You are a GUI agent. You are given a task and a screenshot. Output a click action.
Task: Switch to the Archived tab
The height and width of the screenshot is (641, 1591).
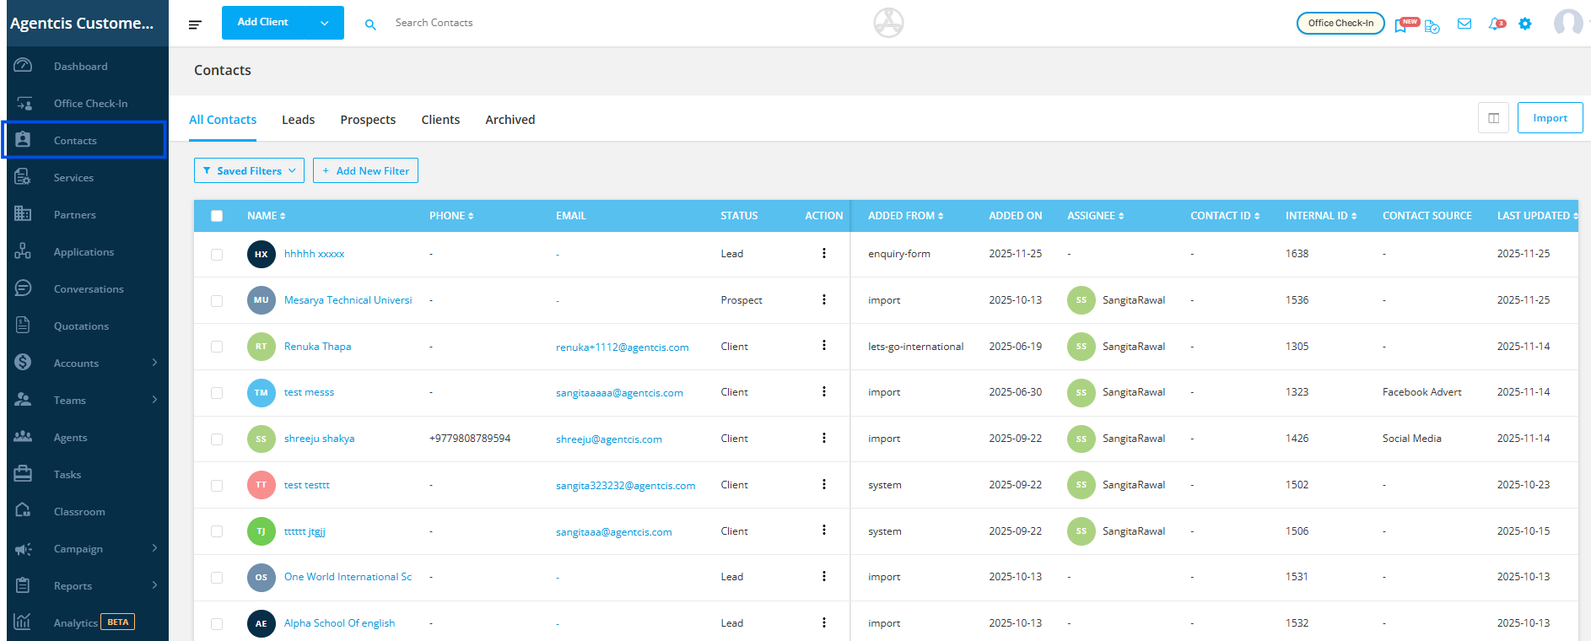[x=510, y=120]
